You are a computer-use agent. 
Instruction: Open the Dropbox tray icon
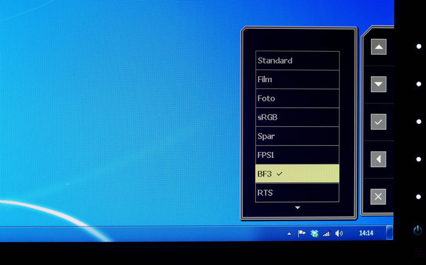[314, 234]
